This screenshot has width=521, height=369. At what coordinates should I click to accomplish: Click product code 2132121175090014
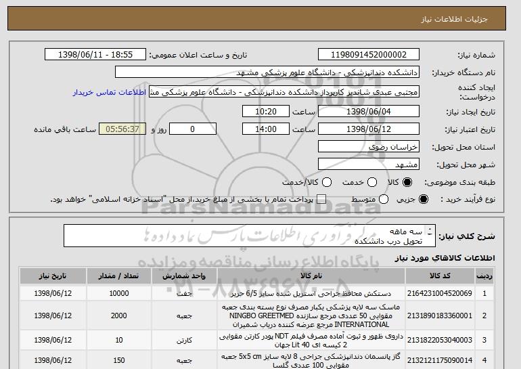(440, 360)
